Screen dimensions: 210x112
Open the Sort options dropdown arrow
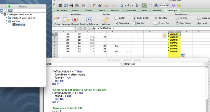coord(133,5)
